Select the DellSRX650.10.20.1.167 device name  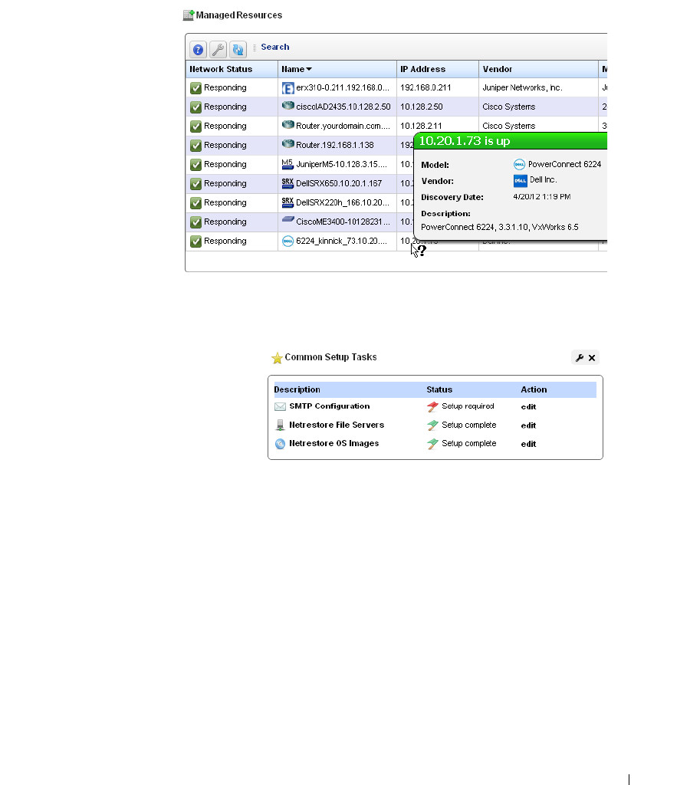tap(339, 183)
